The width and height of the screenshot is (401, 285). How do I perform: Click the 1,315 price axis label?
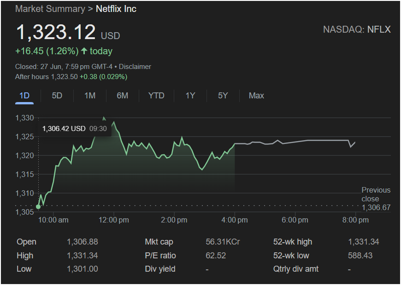coord(24,174)
